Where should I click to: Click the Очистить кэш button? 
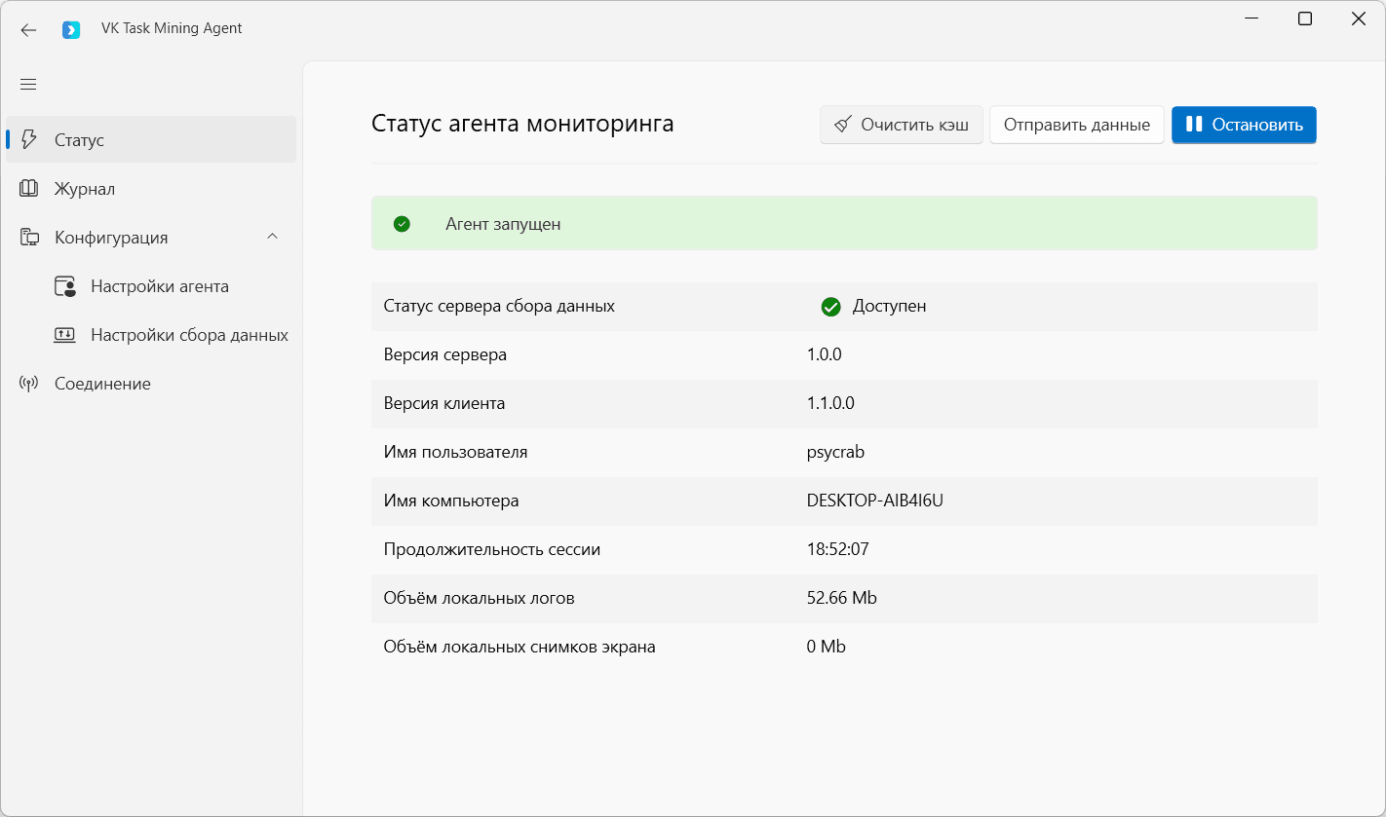(902, 125)
